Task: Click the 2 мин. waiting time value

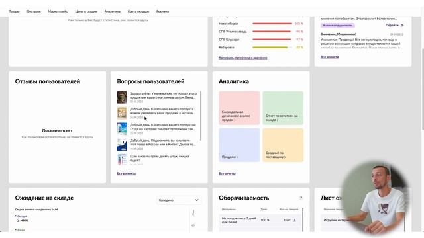Action: click(x=23, y=220)
